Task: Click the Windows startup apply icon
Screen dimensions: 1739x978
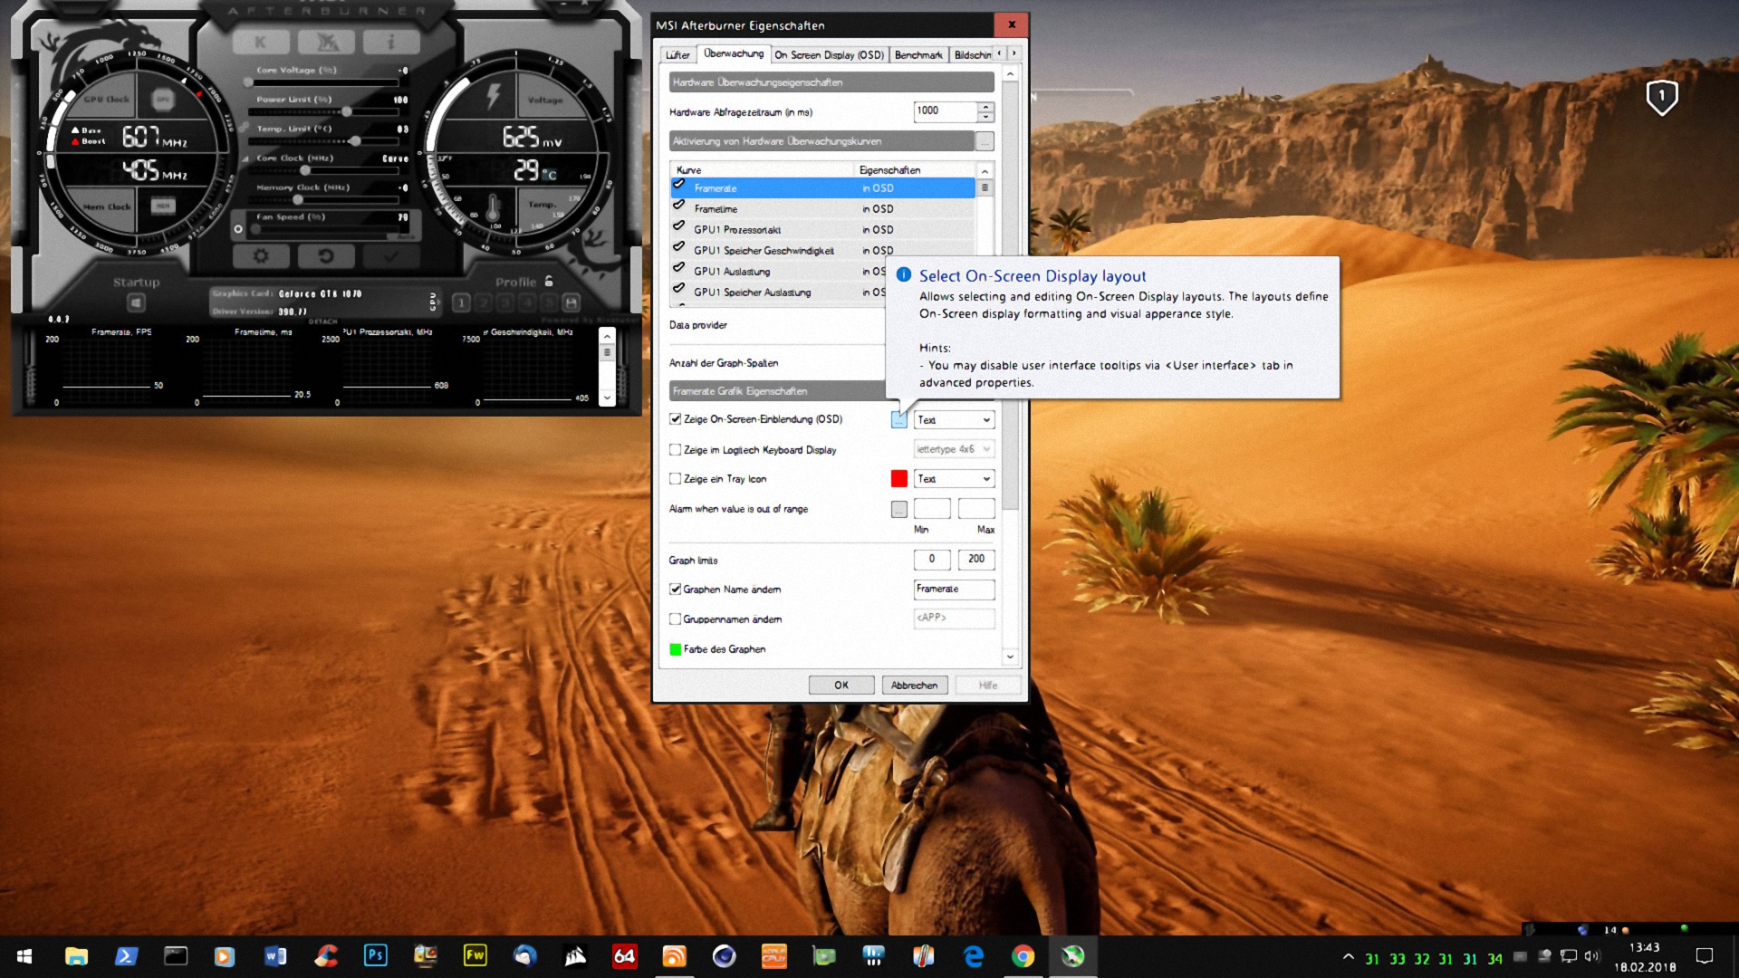Action: click(136, 302)
